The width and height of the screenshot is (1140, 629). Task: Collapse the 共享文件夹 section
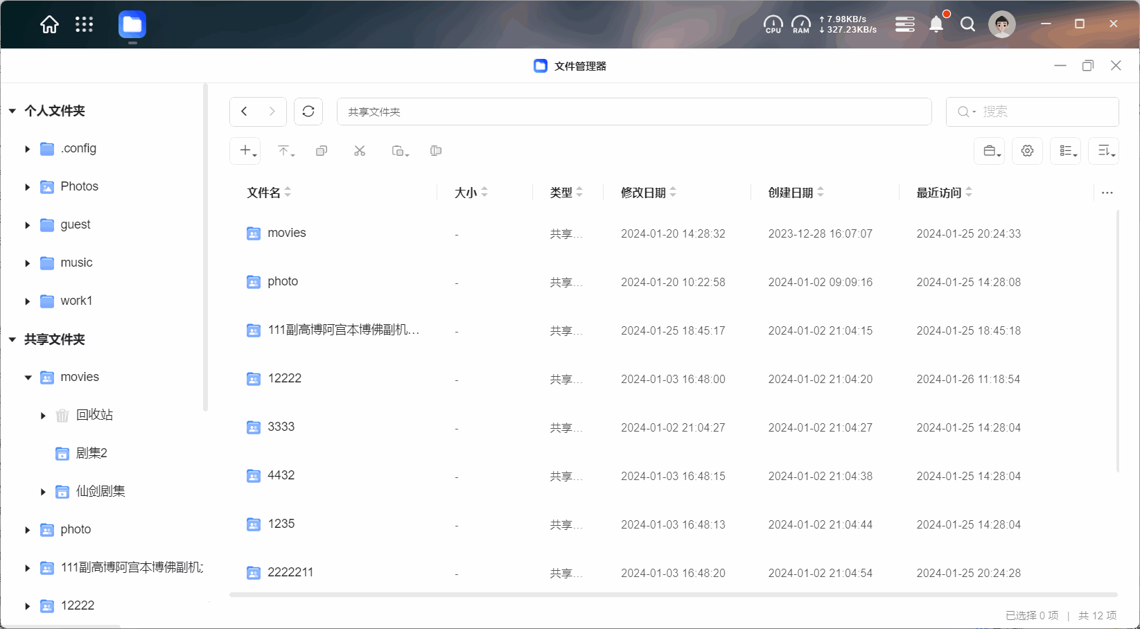[x=12, y=339]
